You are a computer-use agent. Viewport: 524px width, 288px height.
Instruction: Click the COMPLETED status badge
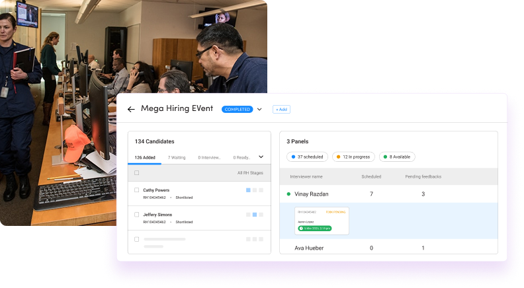(x=237, y=110)
